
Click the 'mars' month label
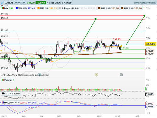pos(4,116)
